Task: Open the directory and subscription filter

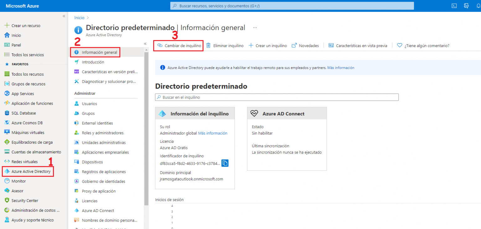Action: coord(466,5)
